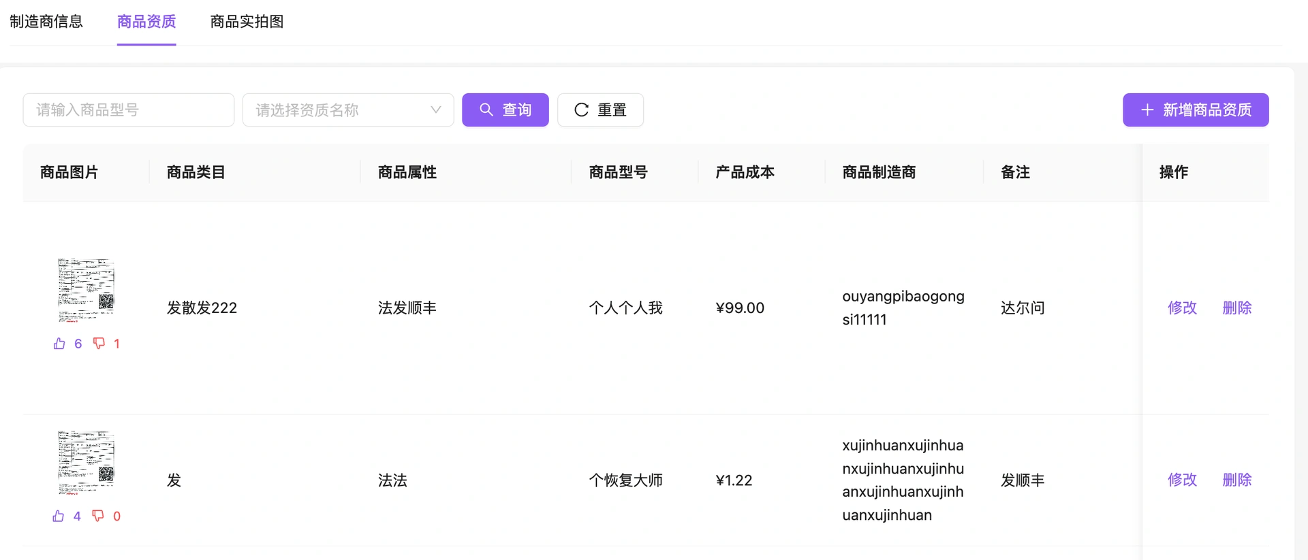Click 删除 link for 个恢复大师 row
This screenshot has height=560, width=1308.
coord(1237,480)
